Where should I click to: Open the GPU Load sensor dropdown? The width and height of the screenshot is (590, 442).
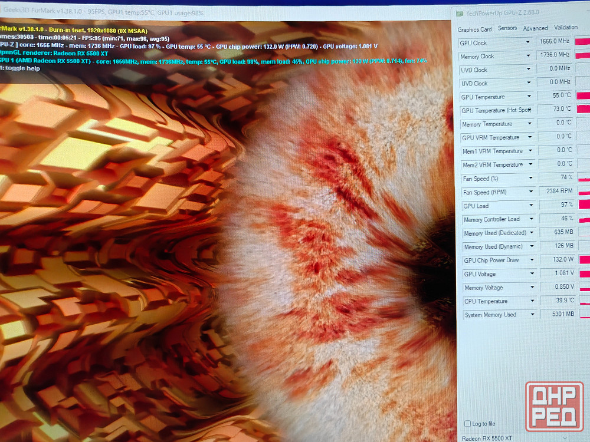[531, 206]
